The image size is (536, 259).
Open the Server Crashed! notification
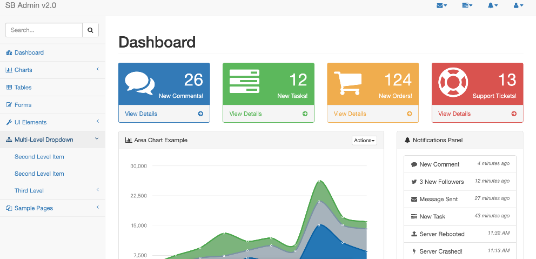coord(460,251)
